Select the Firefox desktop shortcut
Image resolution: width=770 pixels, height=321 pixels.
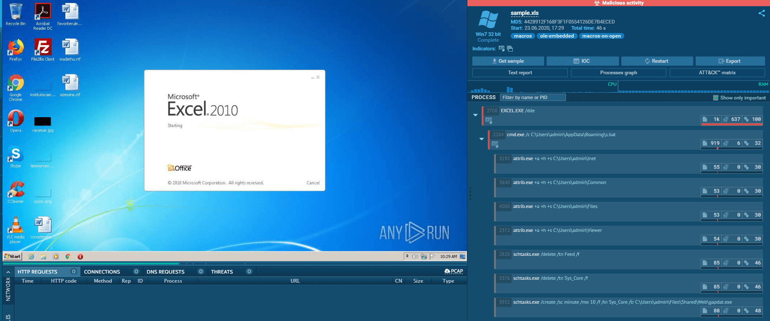click(15, 50)
